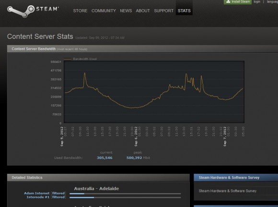
Task: Click the Internode #1 link
Action: coord(38,197)
